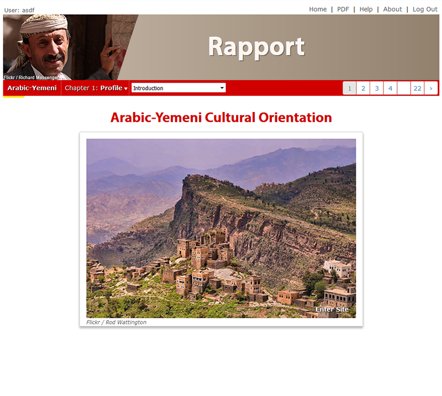442x396 pixels.
Task: Click the Flickr / Rod Wattington caption
Action: click(116, 322)
